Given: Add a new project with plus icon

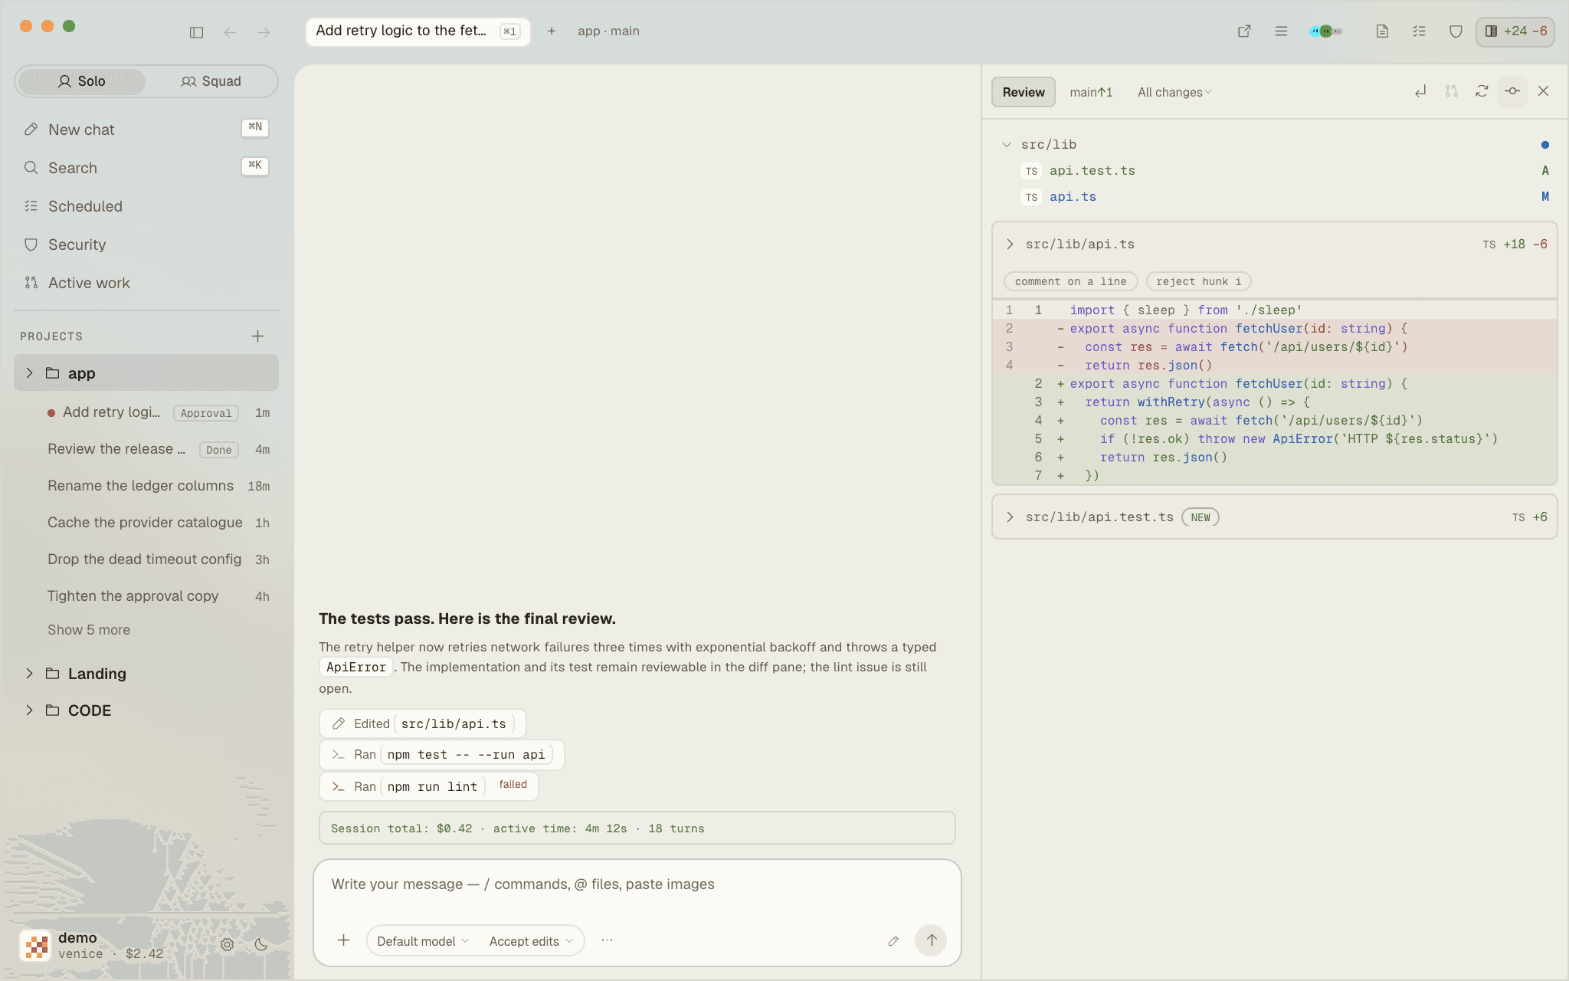Looking at the screenshot, I should (x=257, y=336).
